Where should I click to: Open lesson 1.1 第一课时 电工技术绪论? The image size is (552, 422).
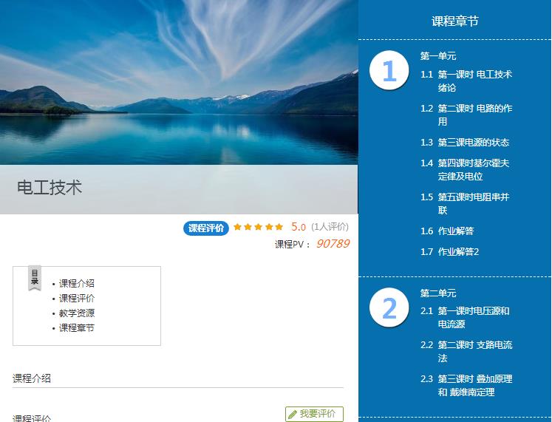click(x=466, y=81)
